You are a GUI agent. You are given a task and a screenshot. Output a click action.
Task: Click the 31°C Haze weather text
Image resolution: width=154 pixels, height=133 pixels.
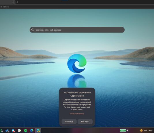[148, 130]
